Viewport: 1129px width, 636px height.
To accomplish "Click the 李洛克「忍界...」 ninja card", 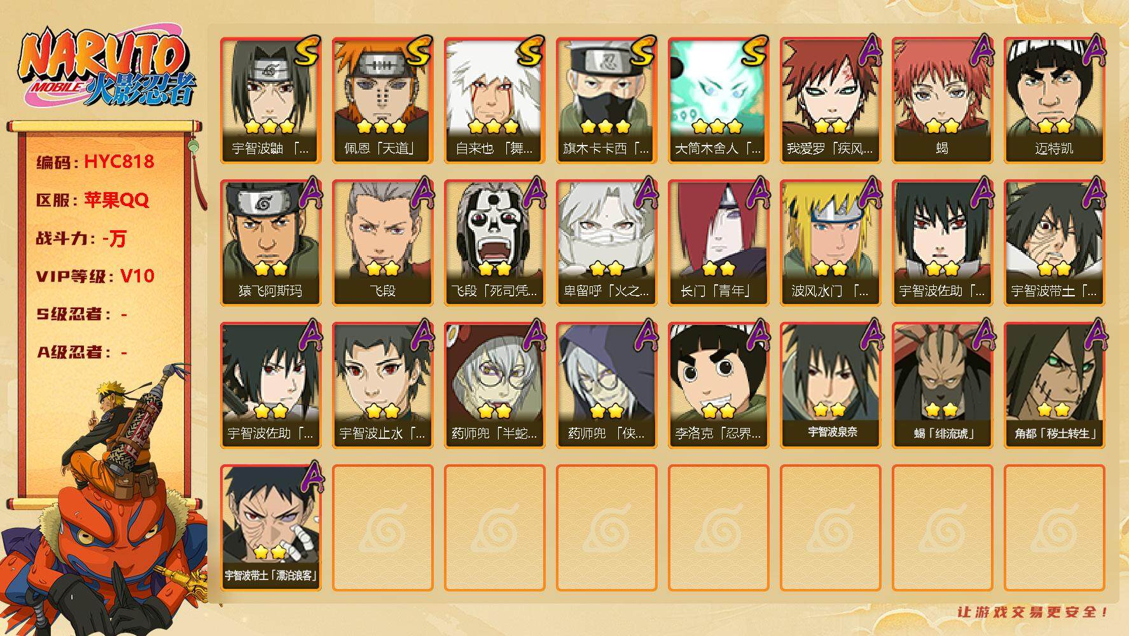I will coord(718,385).
